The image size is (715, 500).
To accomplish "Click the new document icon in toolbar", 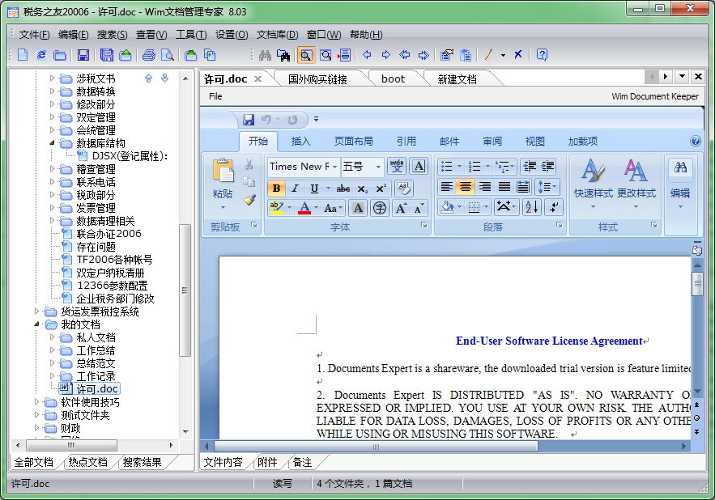I will coord(23,55).
